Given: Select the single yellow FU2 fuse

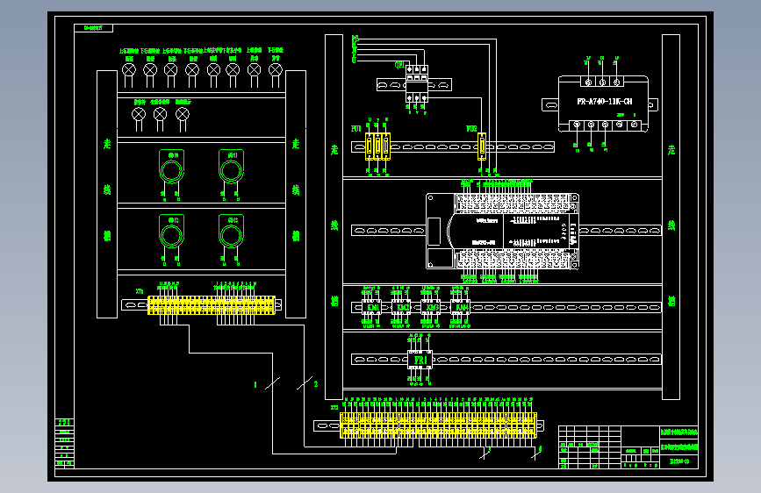Looking at the screenshot, I should click(482, 146).
